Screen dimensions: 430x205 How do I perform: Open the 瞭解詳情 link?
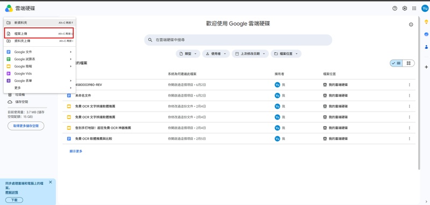11,193
